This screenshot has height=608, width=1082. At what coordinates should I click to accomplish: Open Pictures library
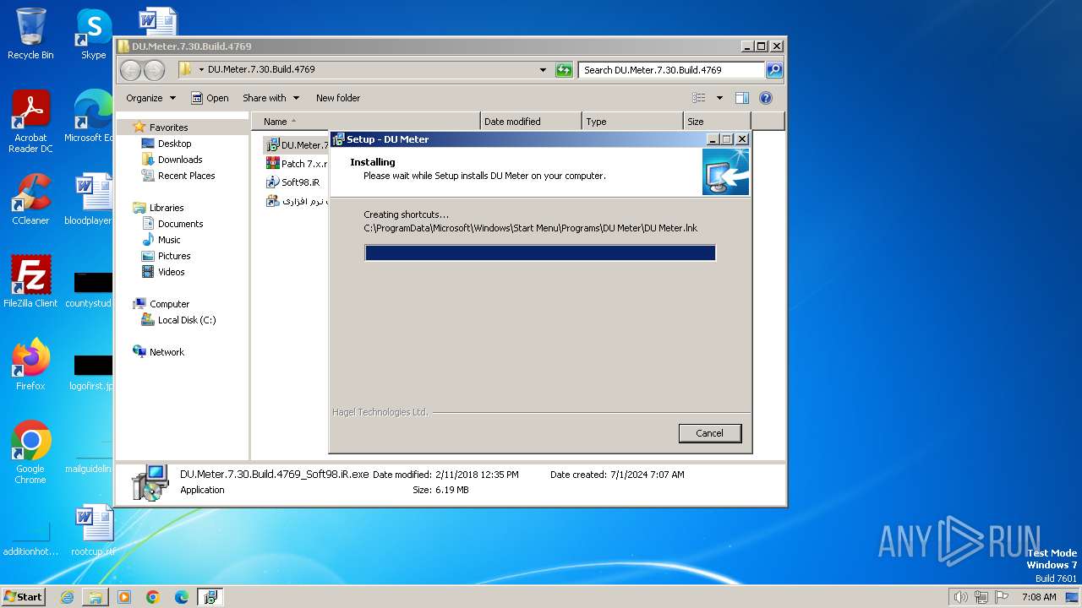pyautogui.click(x=174, y=256)
